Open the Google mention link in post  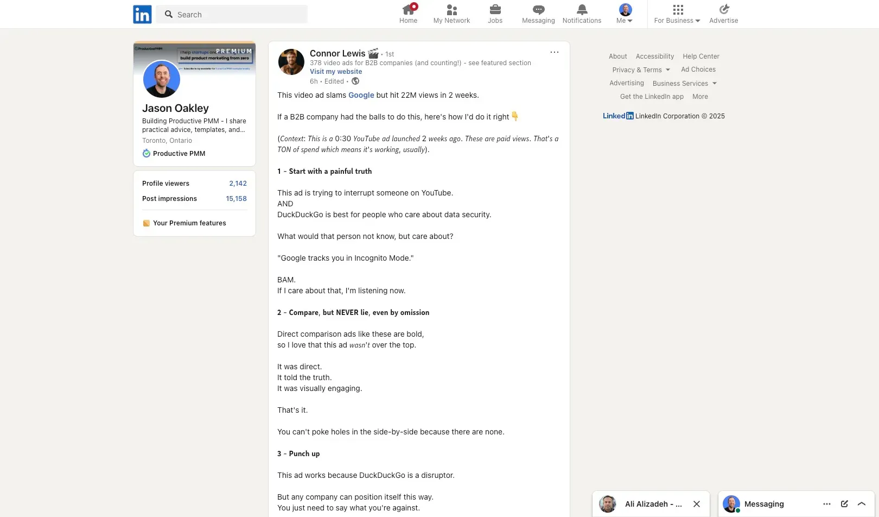361,95
